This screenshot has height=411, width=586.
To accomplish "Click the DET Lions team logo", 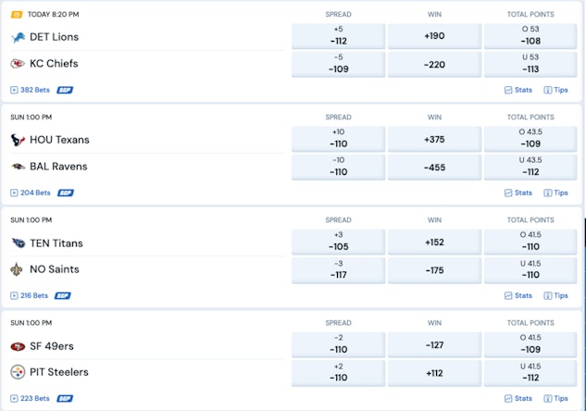I will click(17, 37).
